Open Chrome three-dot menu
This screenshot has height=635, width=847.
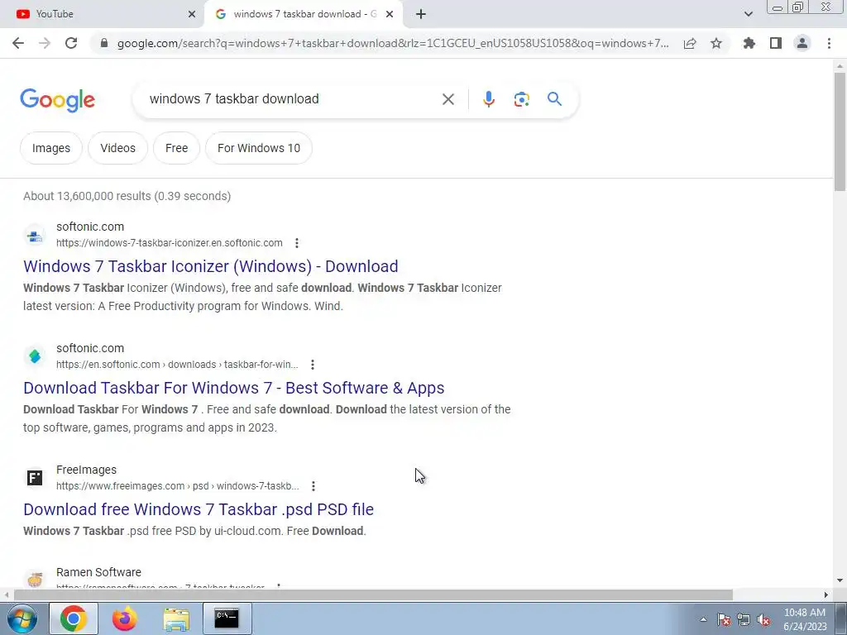tap(829, 43)
